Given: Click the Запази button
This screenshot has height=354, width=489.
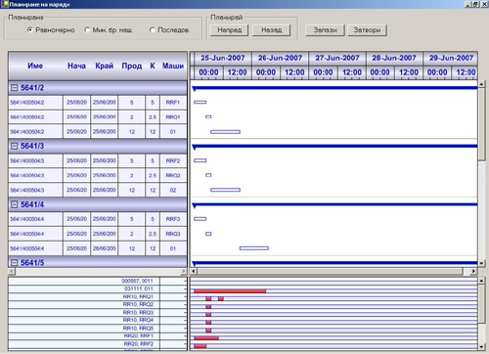Looking at the screenshot, I should coord(325,30).
